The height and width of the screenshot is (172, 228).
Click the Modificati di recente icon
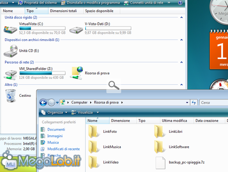[43, 149]
